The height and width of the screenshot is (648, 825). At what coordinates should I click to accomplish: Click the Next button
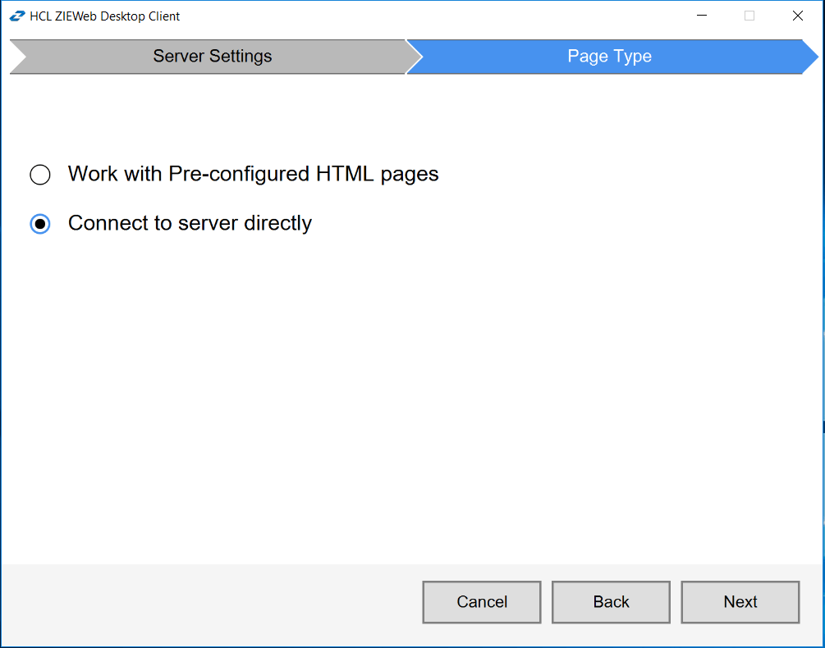pos(739,601)
